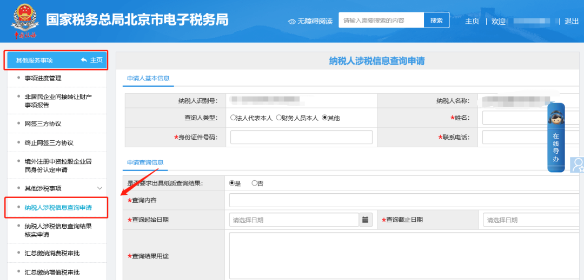Click the back-arrow home icon in sidebar header
Image resolution: width=584 pixels, height=280 pixels.
tap(84, 60)
